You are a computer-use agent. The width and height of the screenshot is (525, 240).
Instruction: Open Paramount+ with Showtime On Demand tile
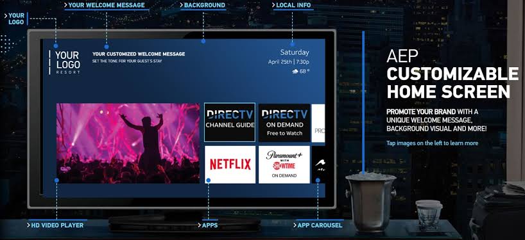coord(284,164)
